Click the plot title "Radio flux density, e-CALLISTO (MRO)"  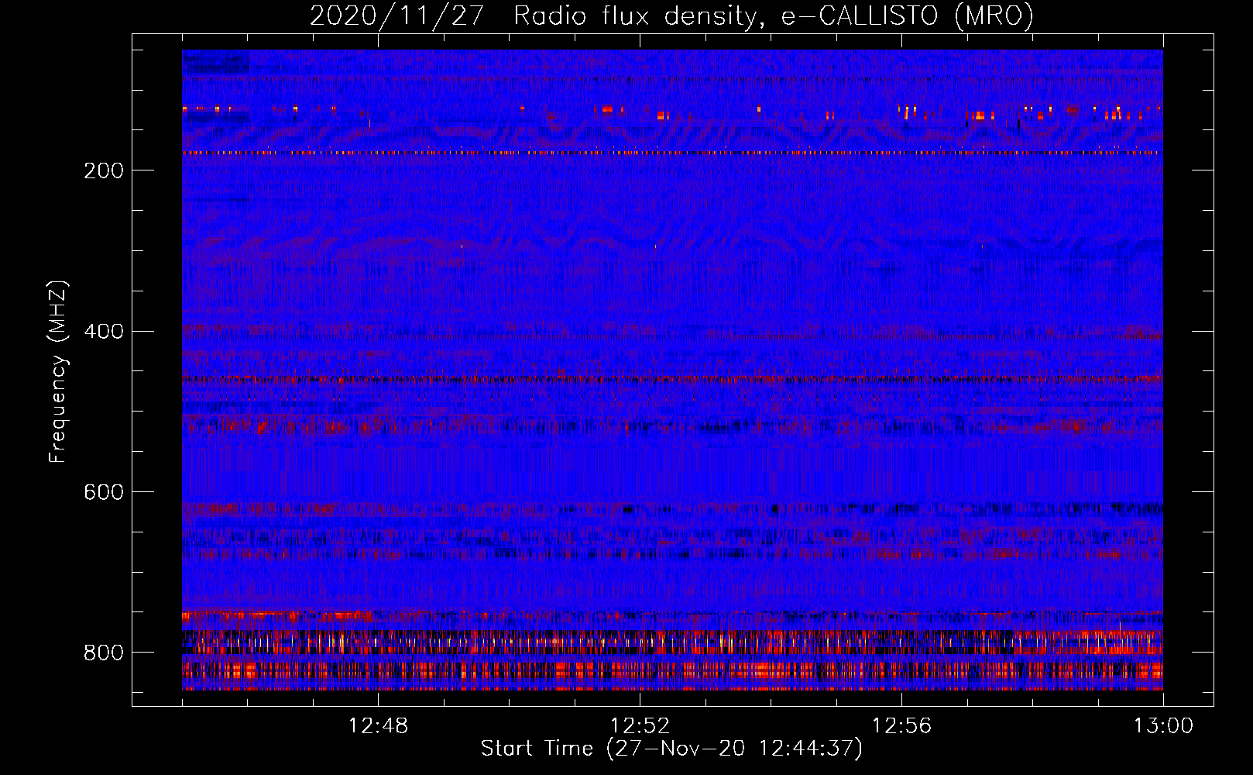(774, 16)
